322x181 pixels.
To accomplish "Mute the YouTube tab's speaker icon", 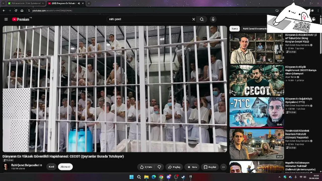I will [x=79, y=3].
